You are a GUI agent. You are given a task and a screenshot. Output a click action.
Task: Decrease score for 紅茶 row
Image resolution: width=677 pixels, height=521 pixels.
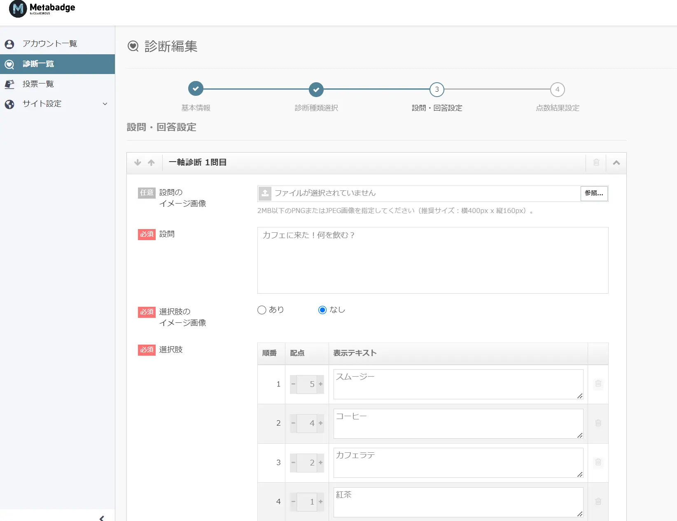293,502
